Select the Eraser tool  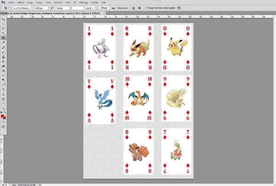tap(3, 66)
